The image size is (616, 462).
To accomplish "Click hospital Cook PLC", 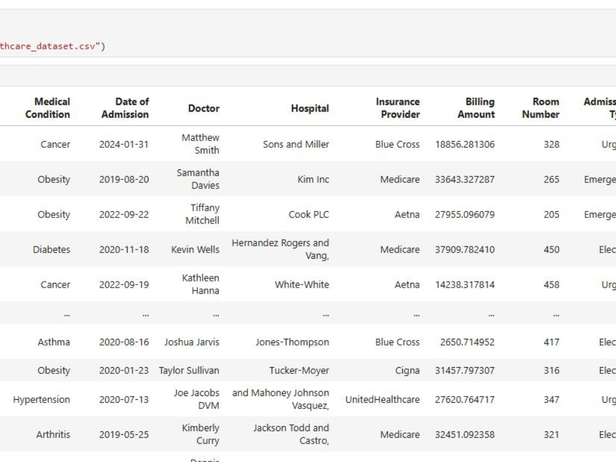I will click(309, 214).
